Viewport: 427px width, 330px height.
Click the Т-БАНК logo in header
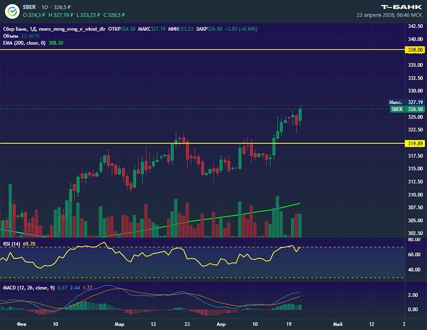[x=402, y=7]
